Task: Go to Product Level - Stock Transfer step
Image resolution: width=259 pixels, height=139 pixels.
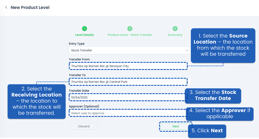Action: [x=130, y=35]
